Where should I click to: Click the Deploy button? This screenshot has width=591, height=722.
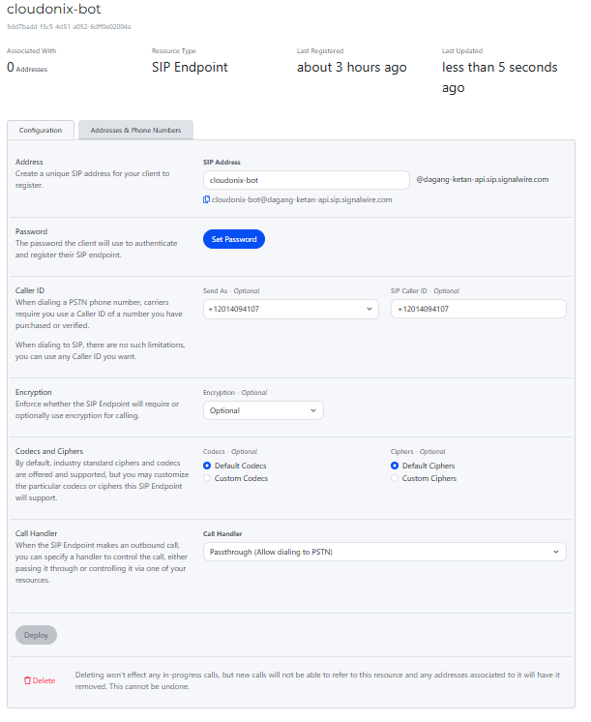pyautogui.click(x=36, y=635)
